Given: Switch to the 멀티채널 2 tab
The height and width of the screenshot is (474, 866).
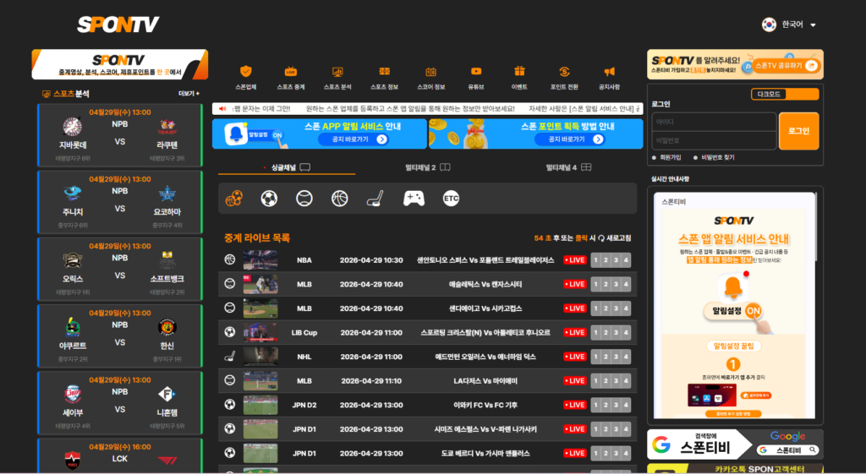Looking at the screenshot, I should [427, 167].
